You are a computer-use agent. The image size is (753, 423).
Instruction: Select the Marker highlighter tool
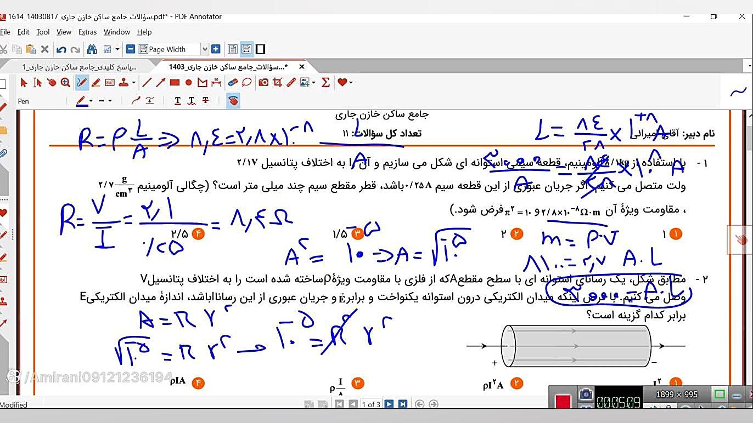pyautogui.click(x=96, y=83)
